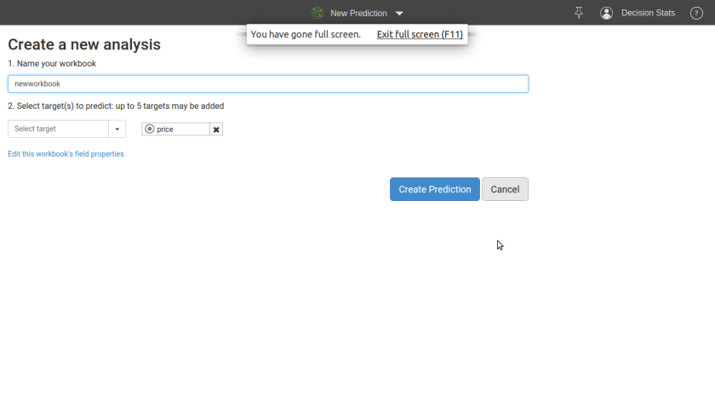Click the Create a new analysis heading
Screen dimensions: 715x402
(84, 44)
